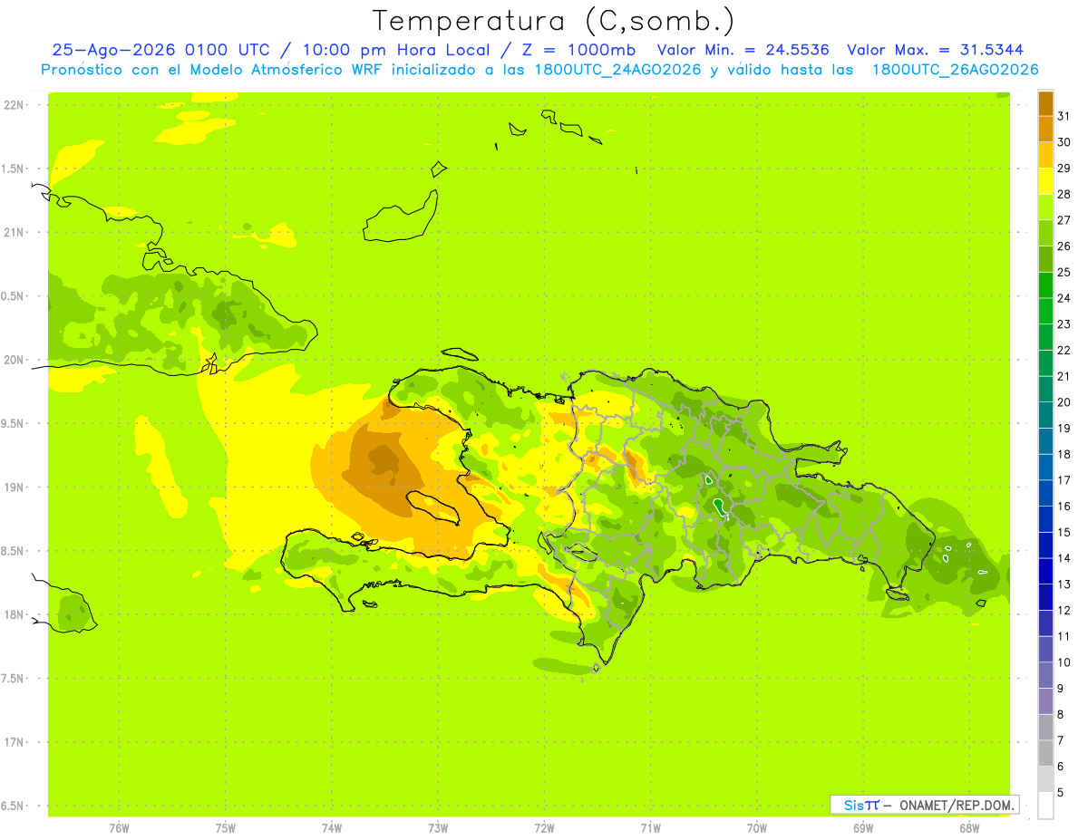Viewport: 1088px width, 840px height.
Task: Click the "1800UTC_26AGO2026" valid-until time text
Action: tap(955, 70)
